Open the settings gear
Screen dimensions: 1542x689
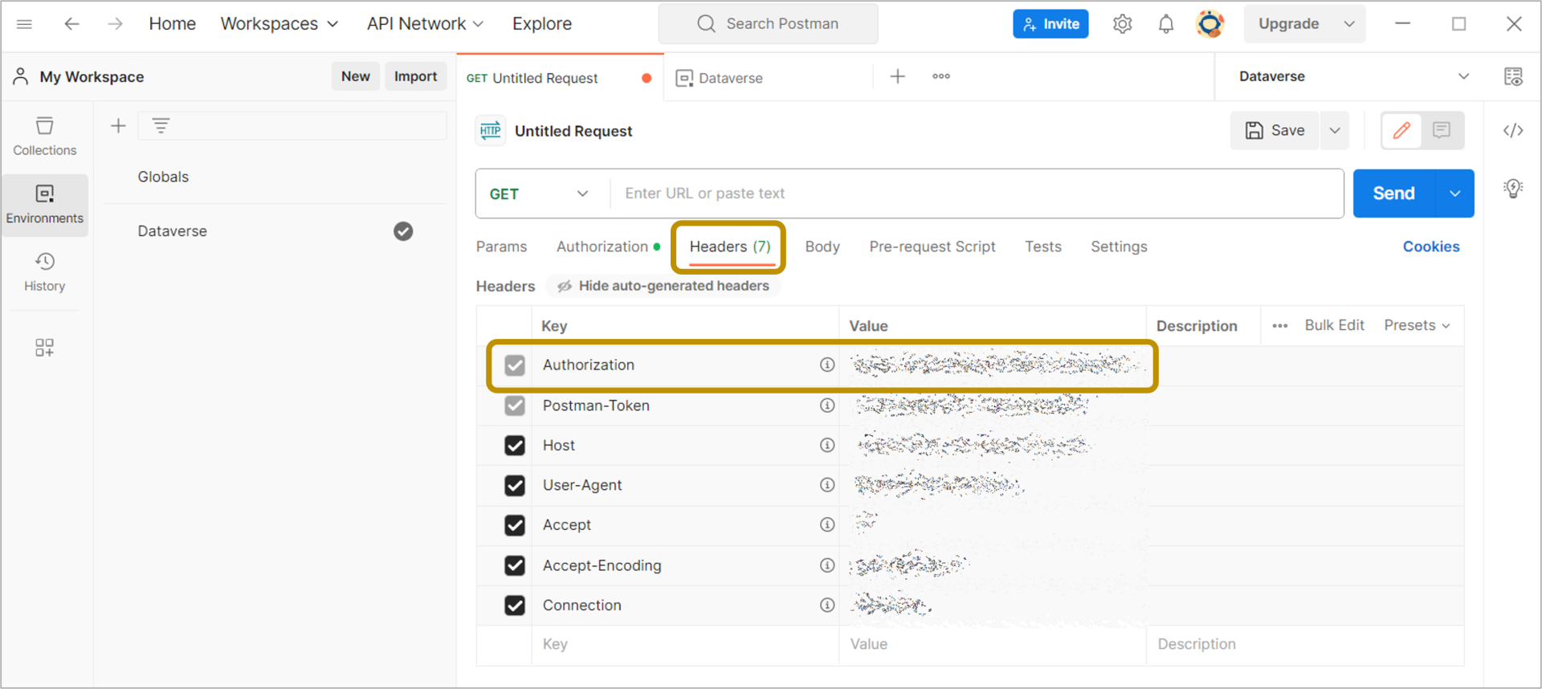(x=1123, y=24)
